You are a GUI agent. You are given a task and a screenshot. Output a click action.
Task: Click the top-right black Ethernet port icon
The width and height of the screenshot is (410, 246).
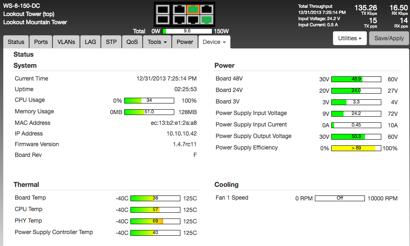tap(207, 9)
